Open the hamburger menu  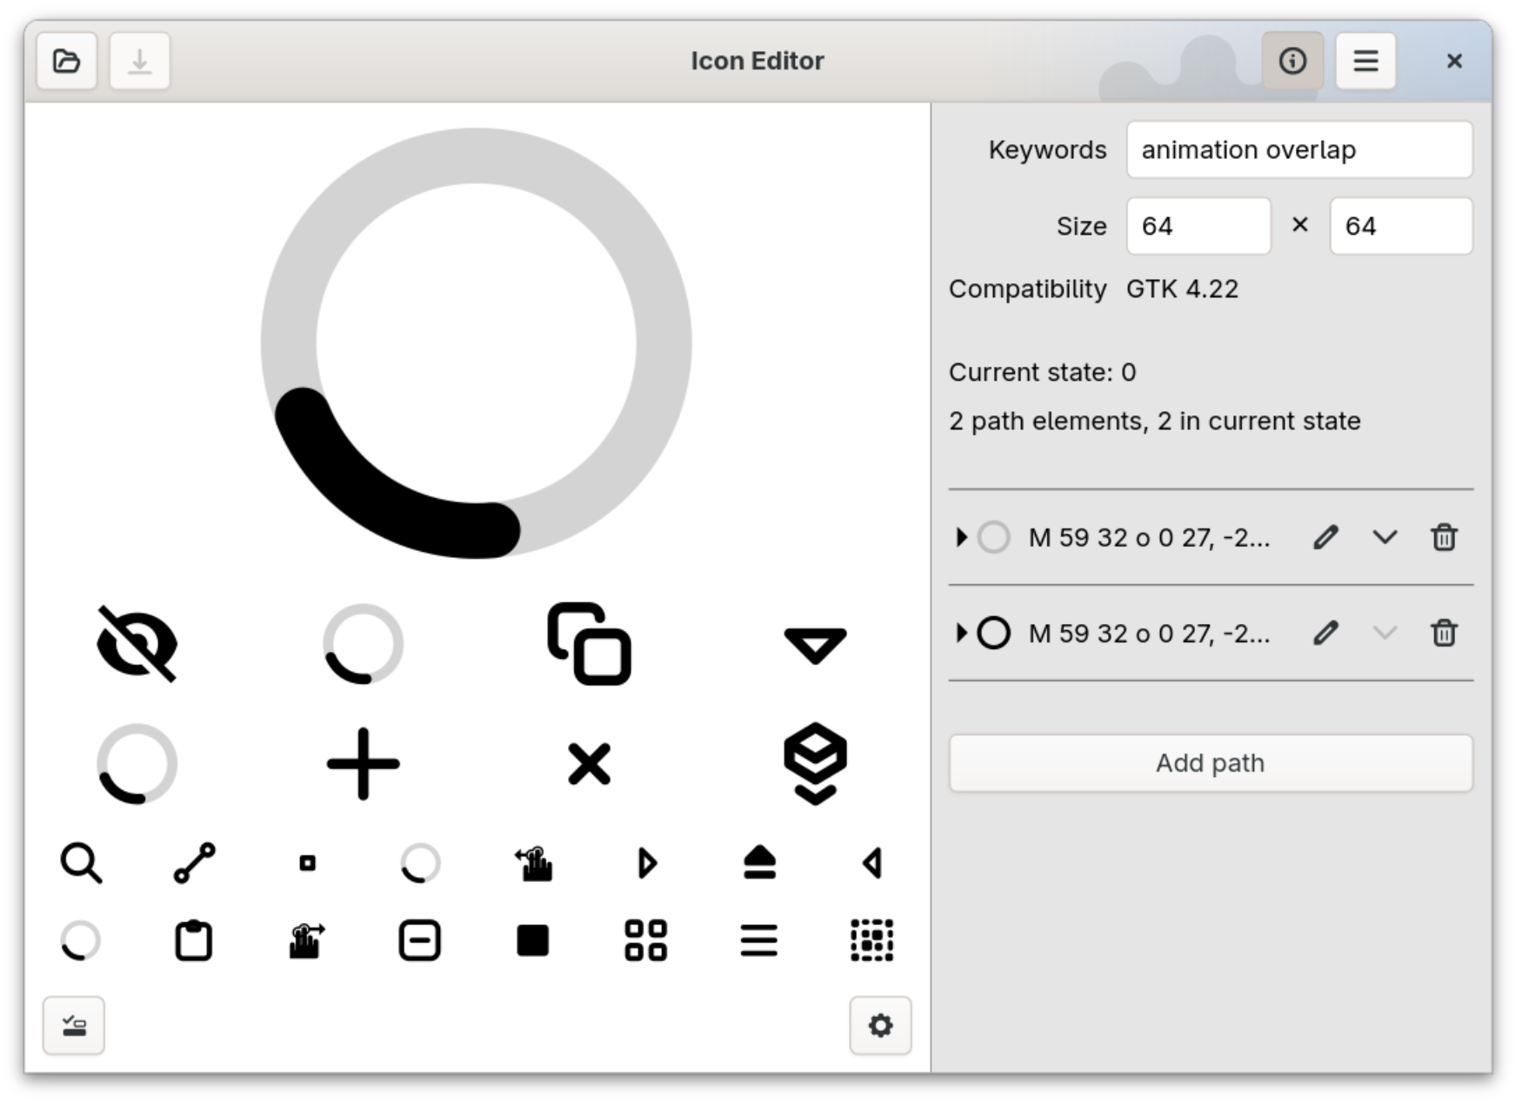(x=1365, y=61)
